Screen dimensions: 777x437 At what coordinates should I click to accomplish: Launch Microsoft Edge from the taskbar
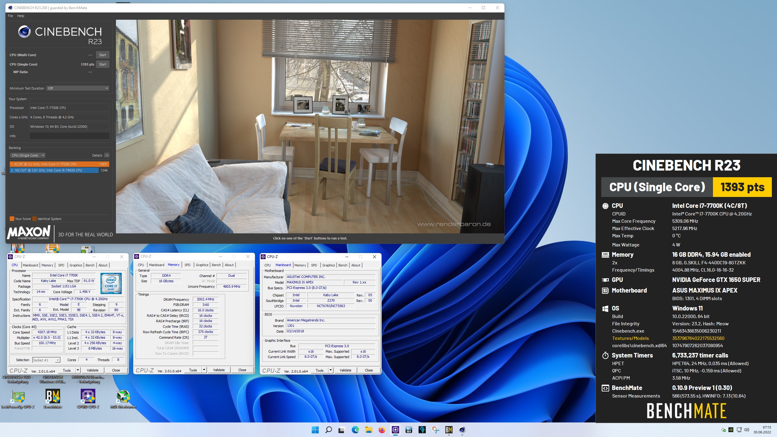tap(355, 430)
